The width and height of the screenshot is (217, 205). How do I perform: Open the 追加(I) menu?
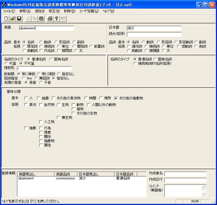tap(40, 11)
